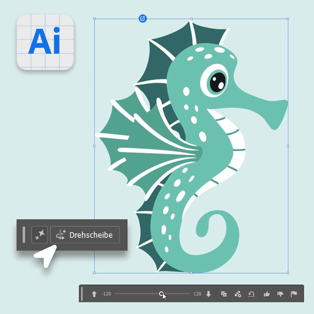This screenshot has height=314, width=314.
Task: Click the right-middle bounding box handle
Action: click(288, 146)
